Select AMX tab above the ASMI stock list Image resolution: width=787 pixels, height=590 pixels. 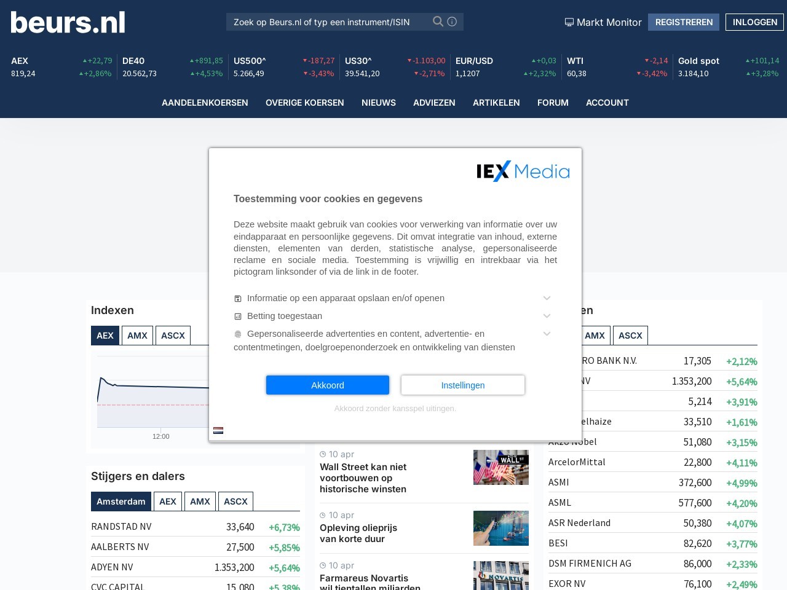595,336
